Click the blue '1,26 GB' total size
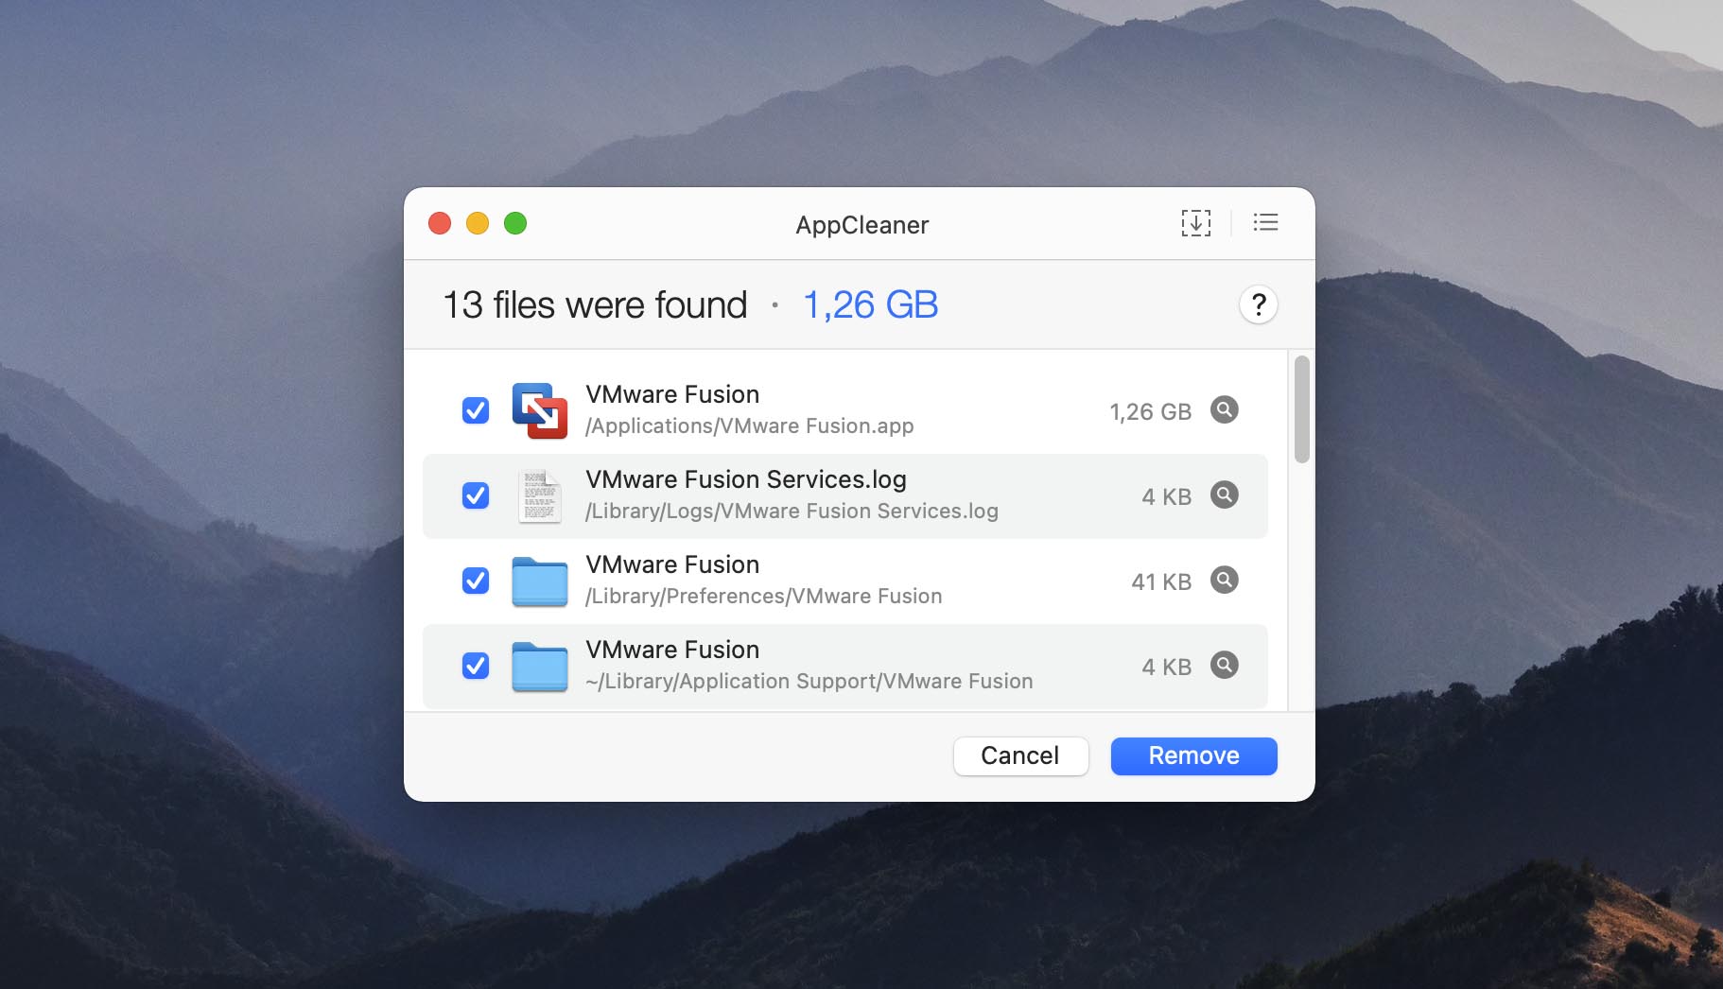1723x989 pixels. click(870, 304)
